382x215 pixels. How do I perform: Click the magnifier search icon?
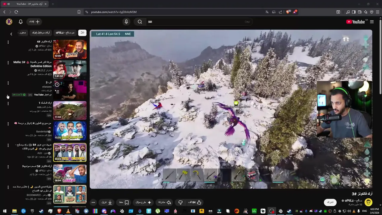[140, 21]
